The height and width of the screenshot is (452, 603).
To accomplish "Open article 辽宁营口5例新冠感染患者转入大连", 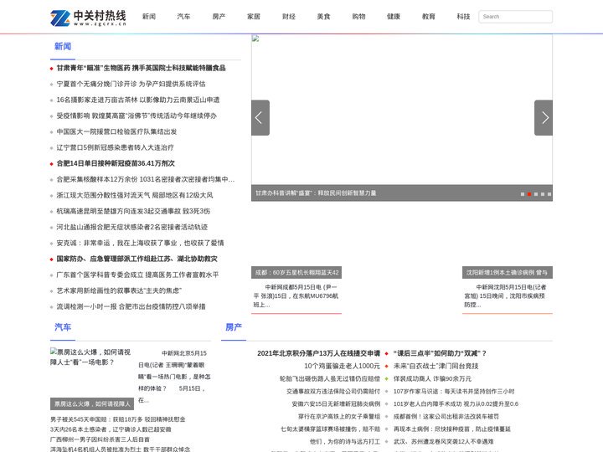I will pos(115,147).
